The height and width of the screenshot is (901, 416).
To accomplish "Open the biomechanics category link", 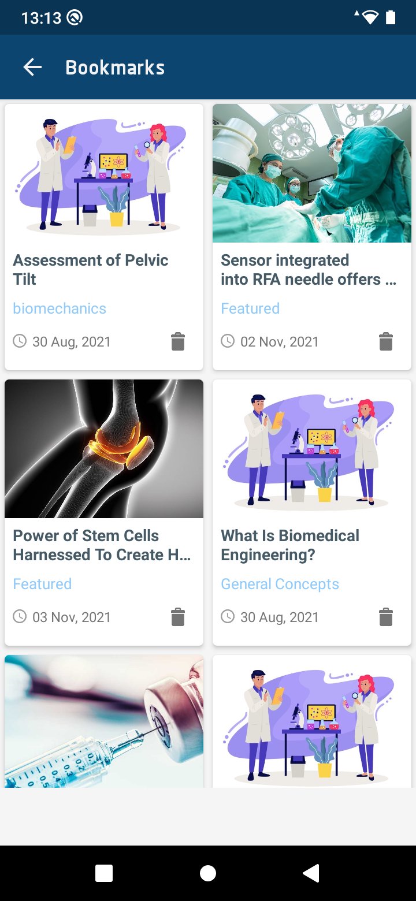I will [x=60, y=308].
